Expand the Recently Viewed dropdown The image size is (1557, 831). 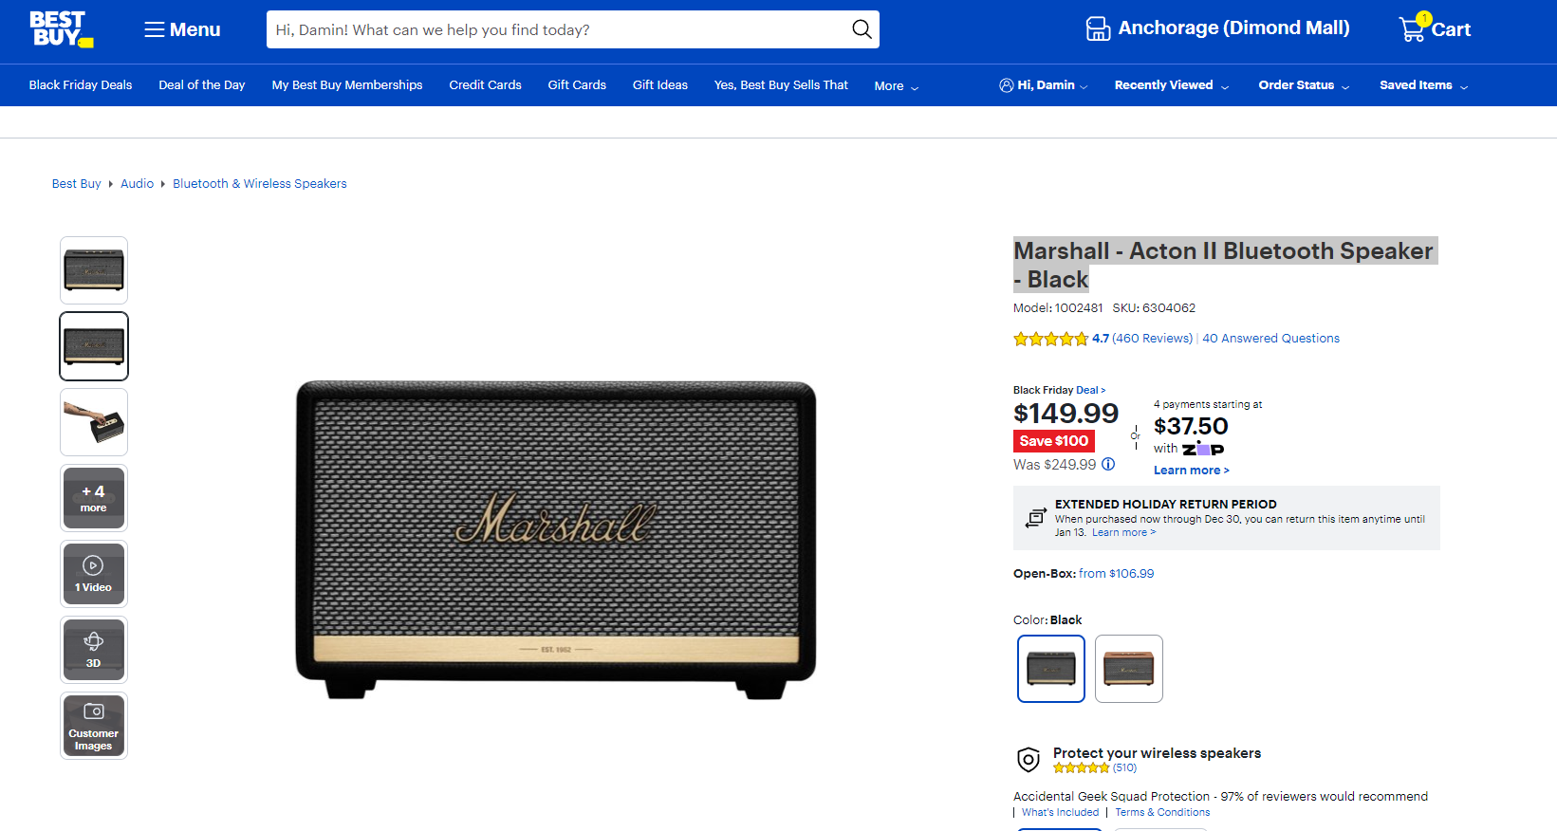coord(1171,85)
